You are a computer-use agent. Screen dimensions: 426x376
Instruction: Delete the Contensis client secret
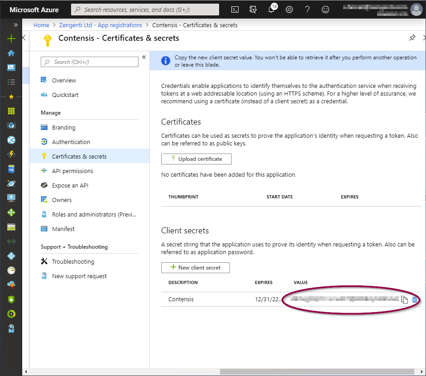(415, 299)
